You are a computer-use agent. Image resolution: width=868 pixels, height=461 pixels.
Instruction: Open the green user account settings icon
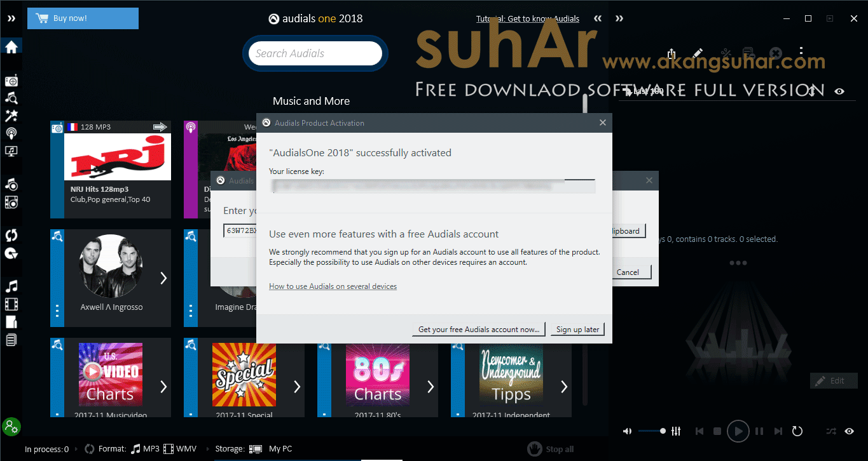point(11,426)
